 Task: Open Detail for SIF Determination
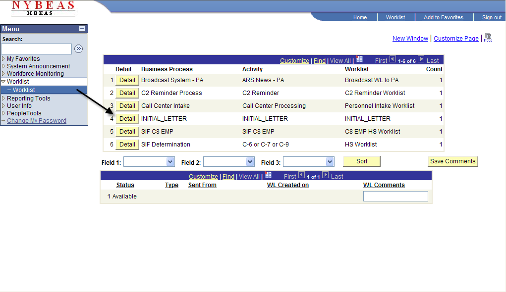coord(127,145)
